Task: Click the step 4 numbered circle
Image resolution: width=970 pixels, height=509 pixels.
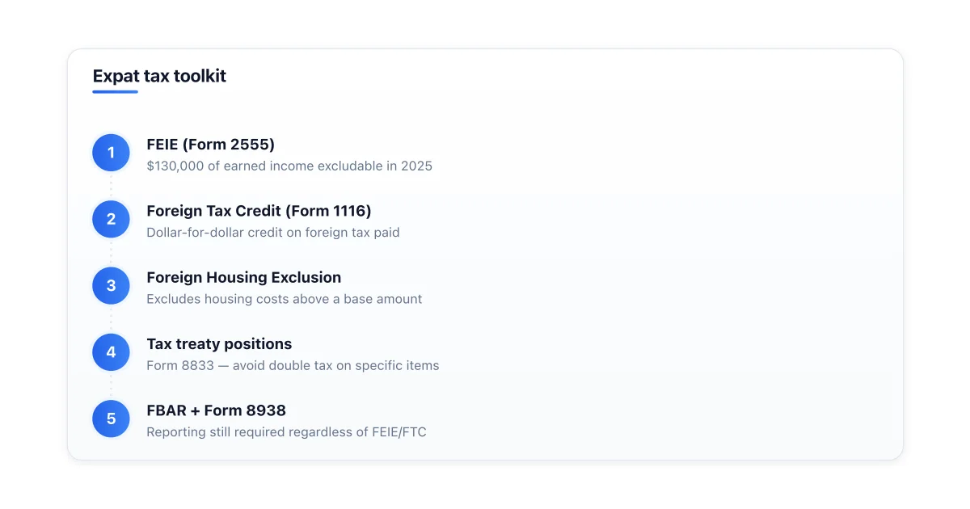Action: tap(112, 352)
